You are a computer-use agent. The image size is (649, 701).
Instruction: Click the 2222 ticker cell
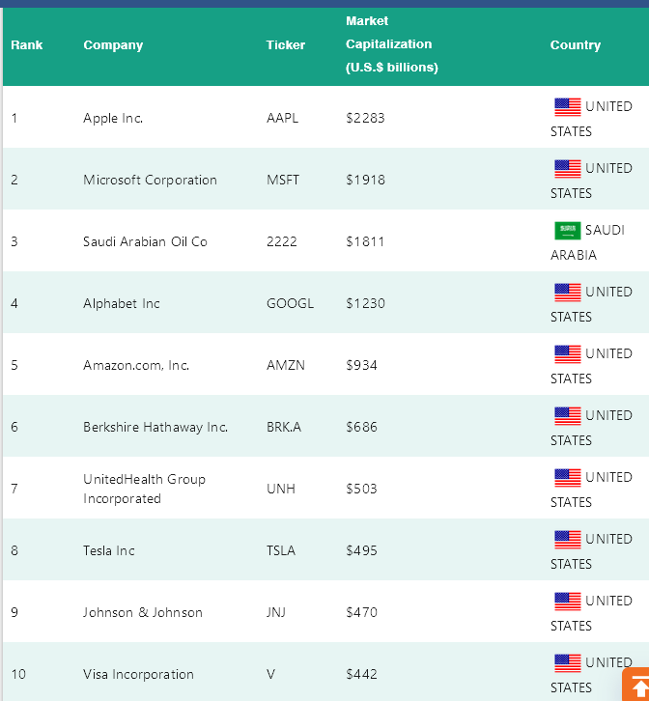(x=282, y=241)
